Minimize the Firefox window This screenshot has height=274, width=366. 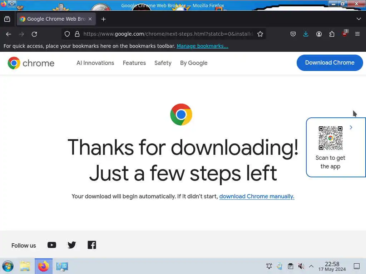point(333,4)
